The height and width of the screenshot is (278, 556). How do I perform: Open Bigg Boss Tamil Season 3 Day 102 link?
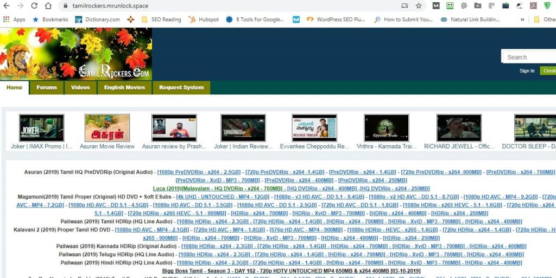[292, 271]
